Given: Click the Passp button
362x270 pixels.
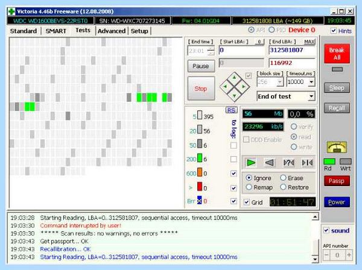Looking at the screenshot, I should (337, 181).
